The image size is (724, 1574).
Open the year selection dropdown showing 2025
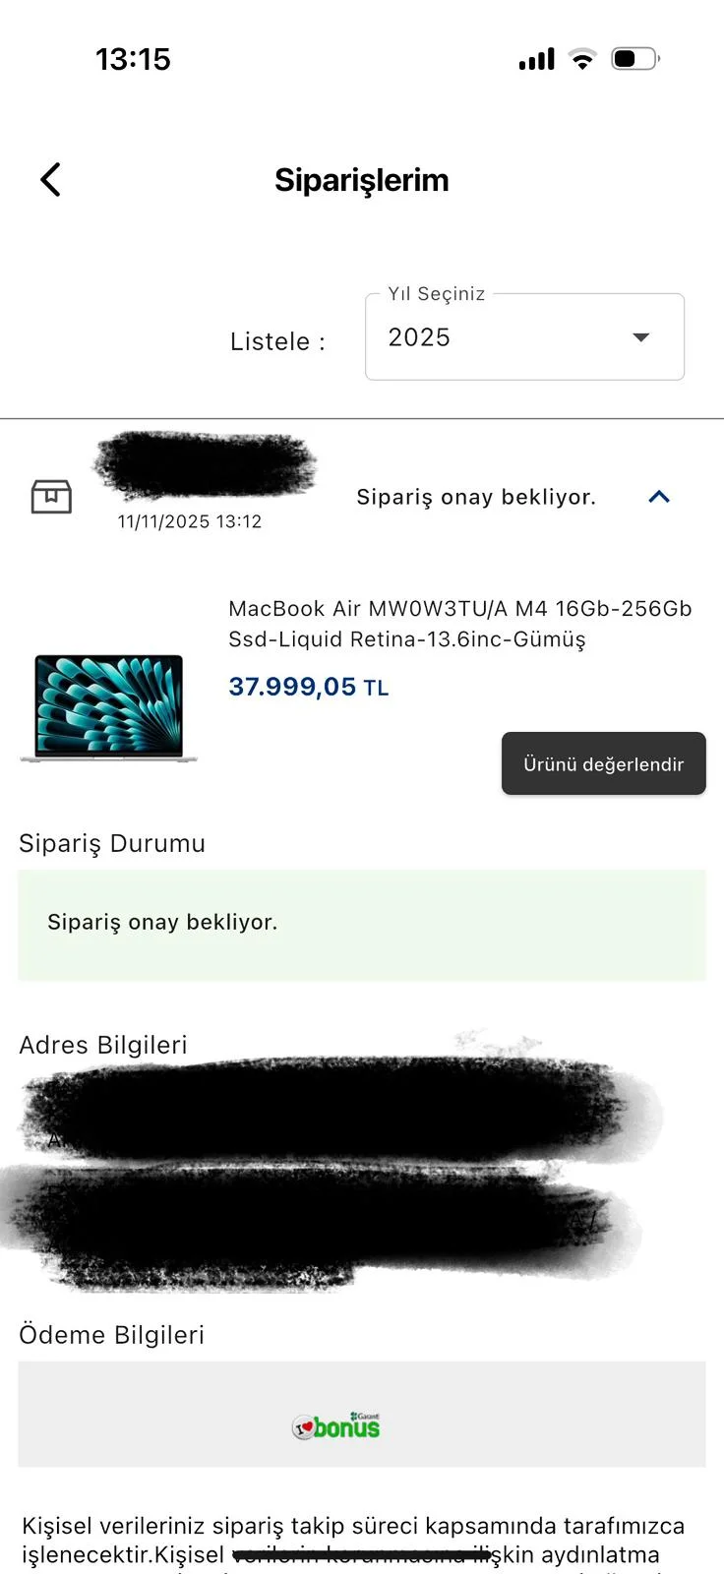coord(524,337)
